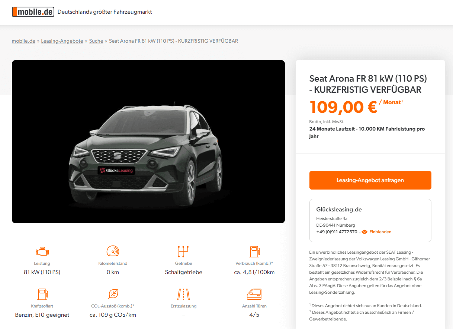Go to Leasing-Angebote breadcrumb
The height and width of the screenshot is (329, 453).
point(62,41)
